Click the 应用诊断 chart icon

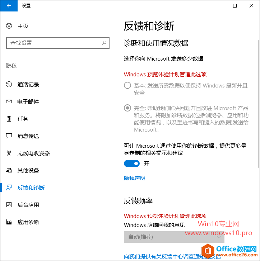coord(9,222)
